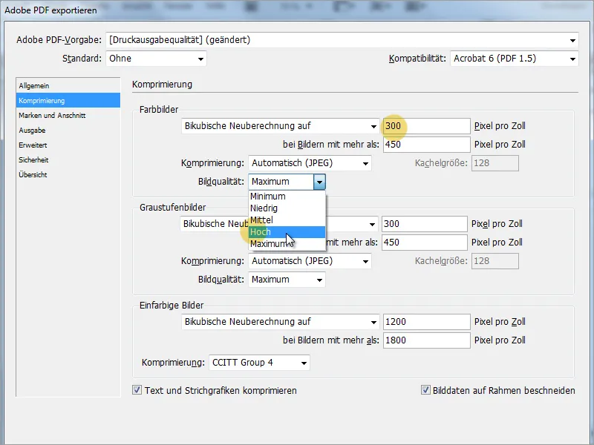The width and height of the screenshot is (594, 445).
Task: Open the Sicherheit section
Action: [68, 159]
